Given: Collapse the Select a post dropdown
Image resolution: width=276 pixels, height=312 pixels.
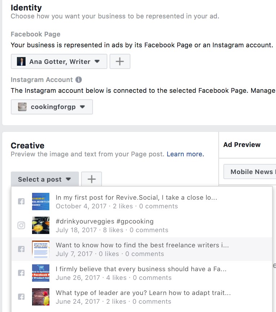Looking at the screenshot, I should [x=45, y=179].
